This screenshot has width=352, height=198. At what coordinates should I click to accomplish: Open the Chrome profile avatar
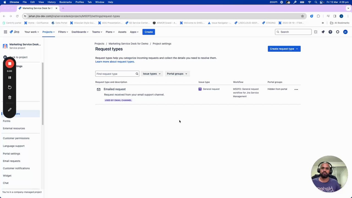[341, 16]
